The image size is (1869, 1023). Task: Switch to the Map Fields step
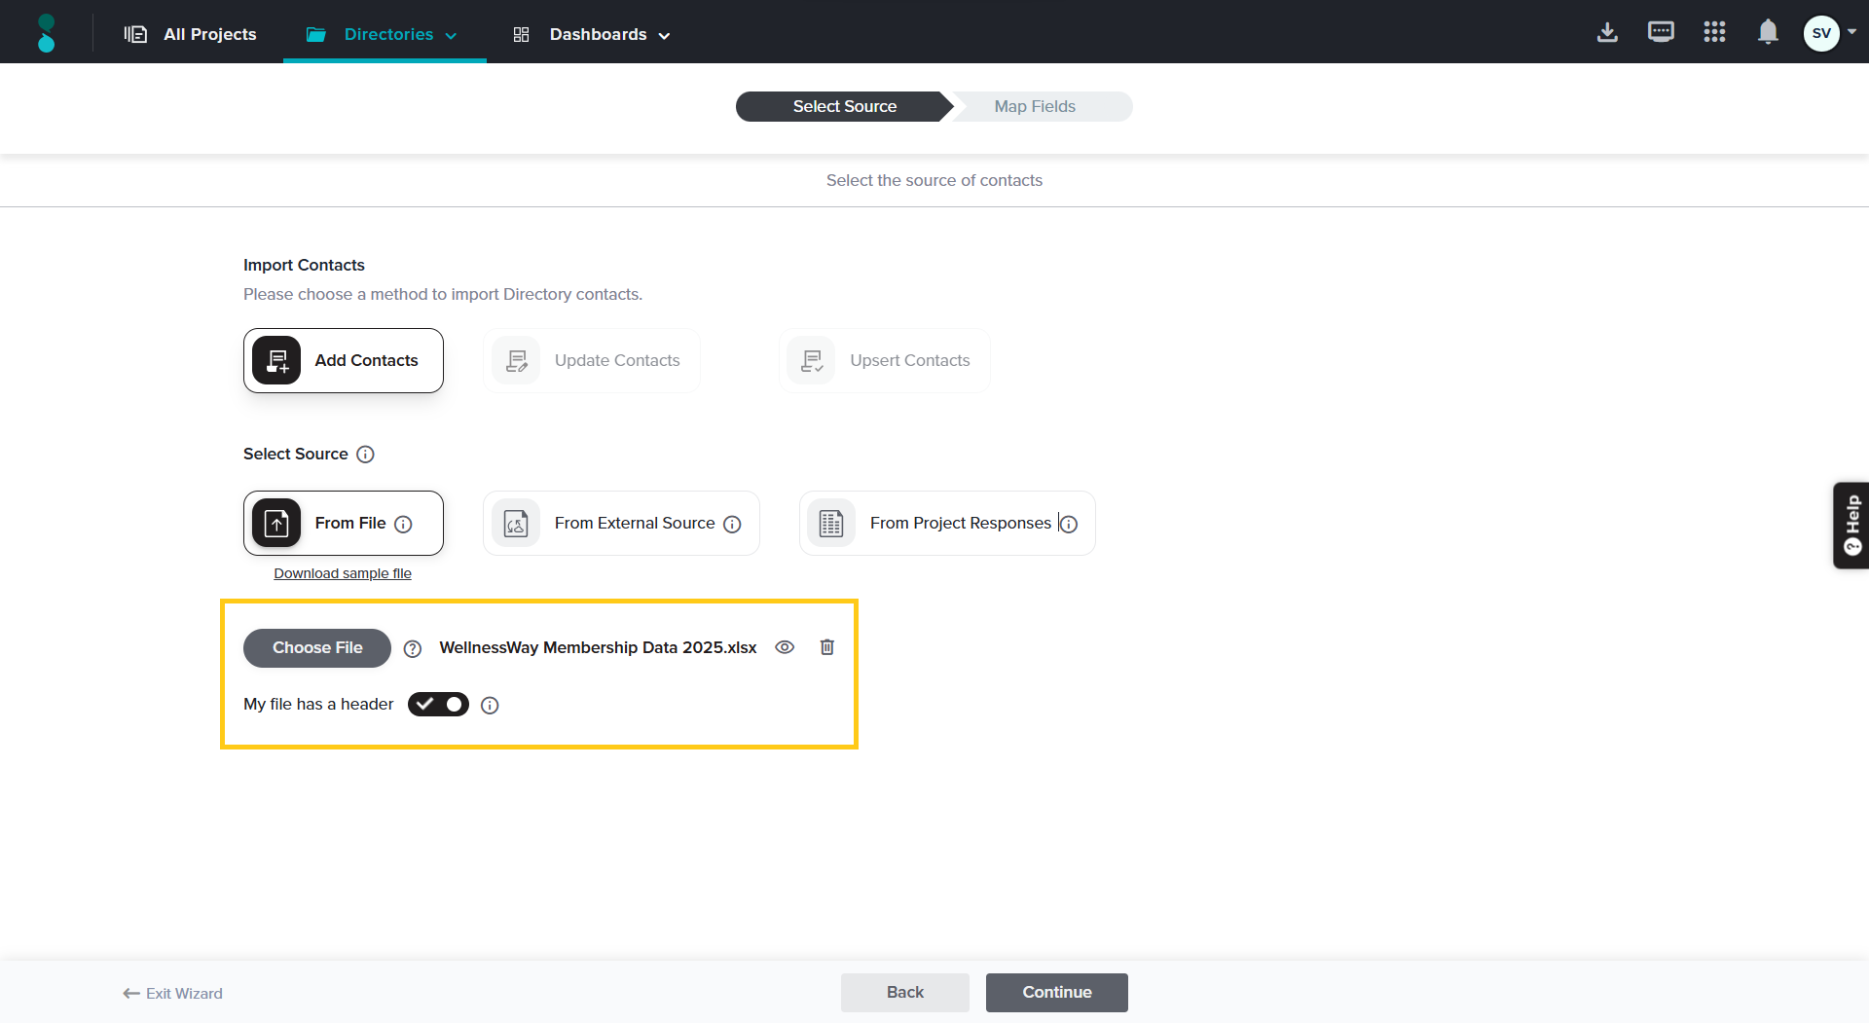[1034, 107]
